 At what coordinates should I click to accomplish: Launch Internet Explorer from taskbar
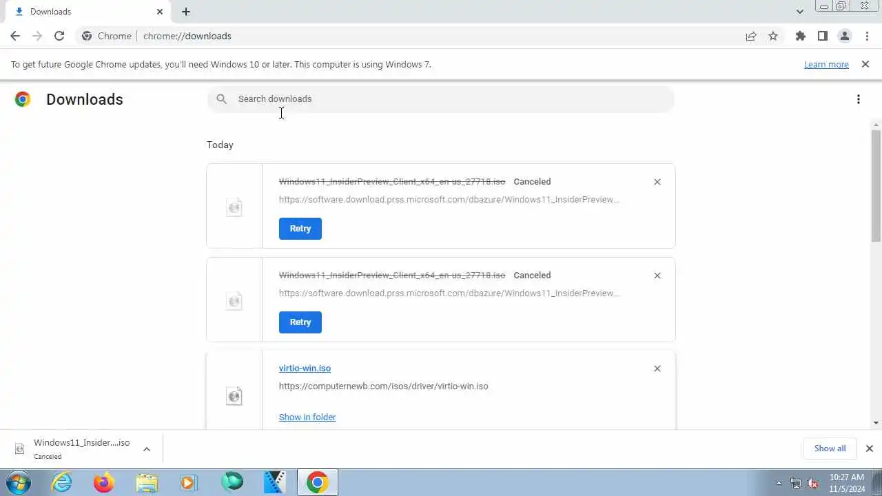[x=62, y=482]
